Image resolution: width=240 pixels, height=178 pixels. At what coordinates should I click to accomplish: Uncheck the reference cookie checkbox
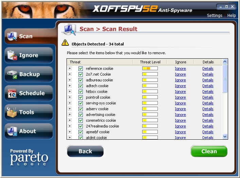point(81,68)
